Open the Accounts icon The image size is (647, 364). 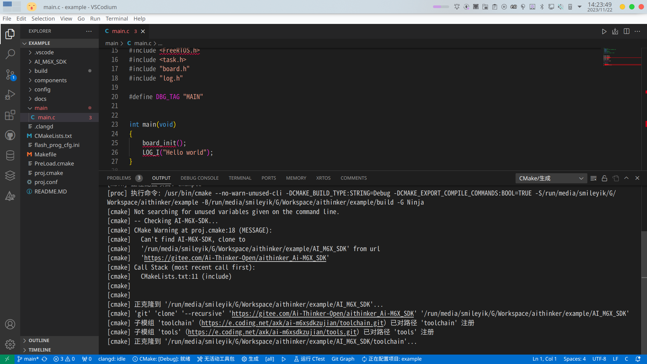[x=10, y=324]
